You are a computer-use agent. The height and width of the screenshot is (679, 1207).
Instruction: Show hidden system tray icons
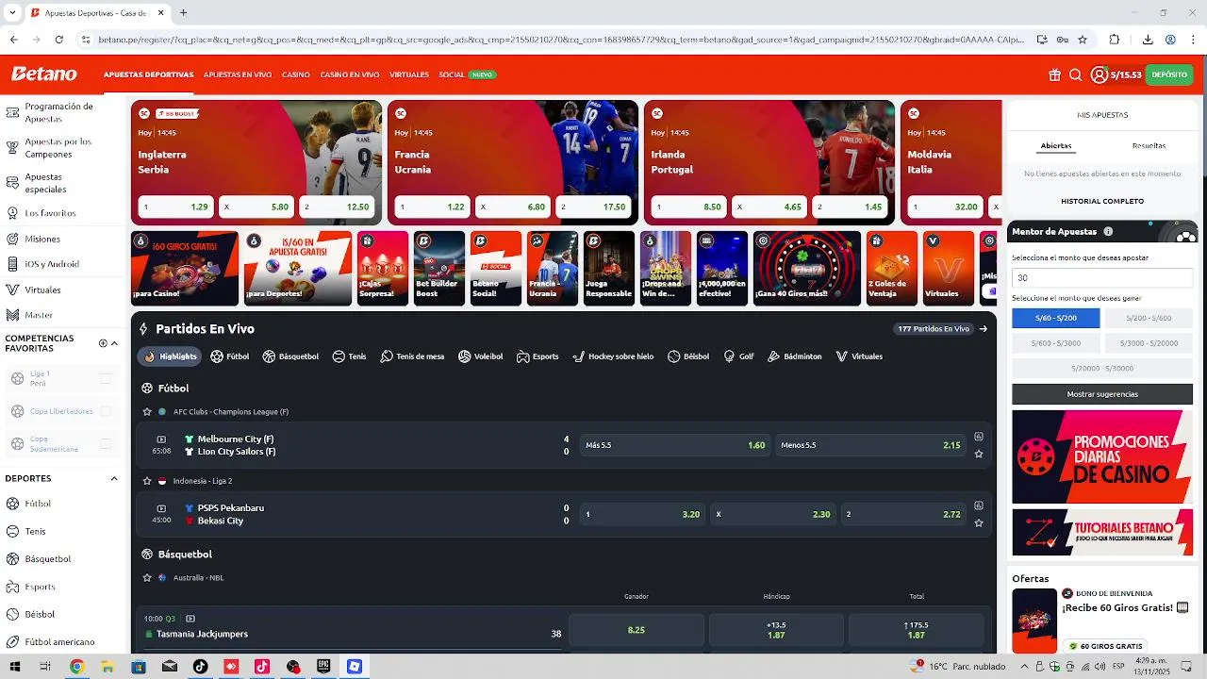point(1024,666)
